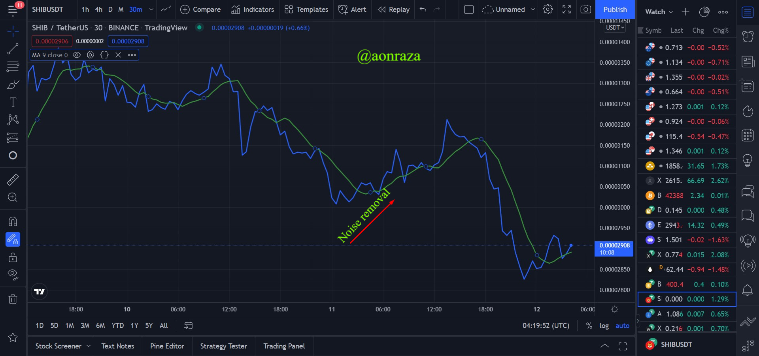Image resolution: width=759 pixels, height=356 pixels.
Task: Start bar Replay mode
Action: (394, 9)
